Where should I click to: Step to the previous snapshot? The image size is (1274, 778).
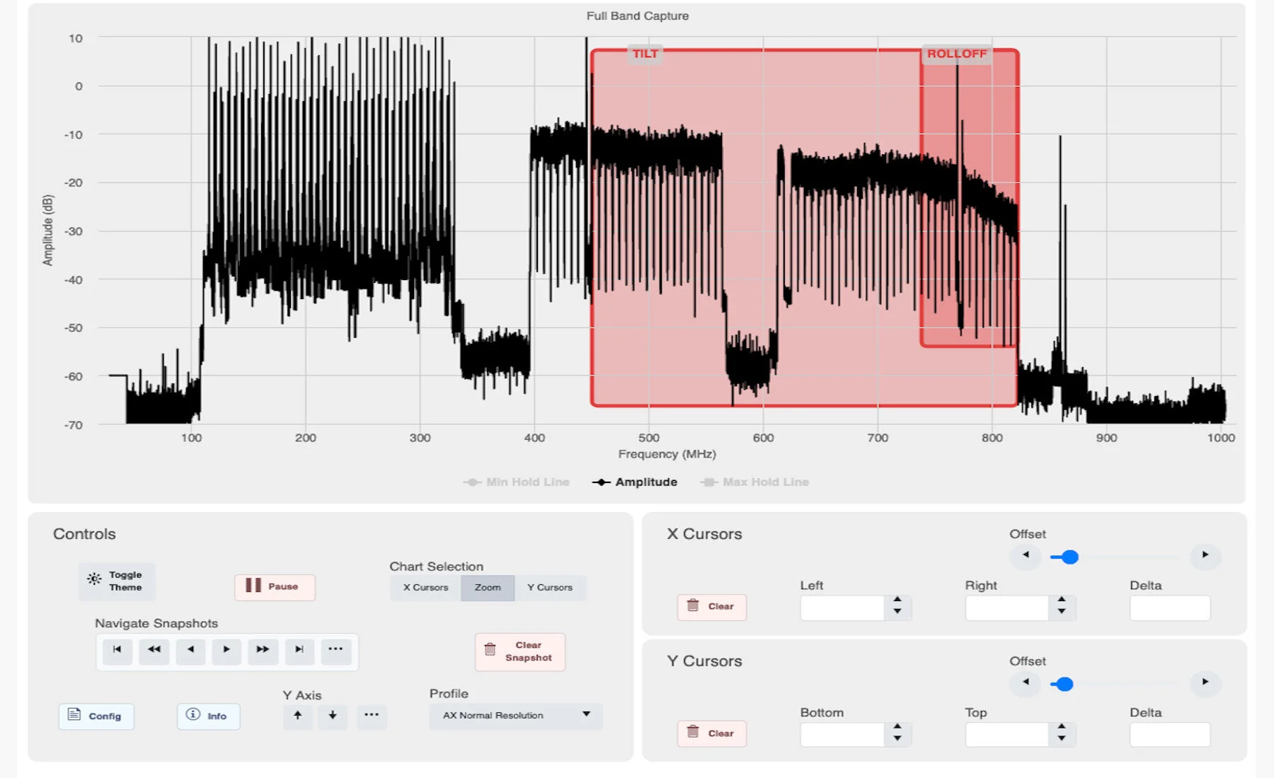190,651
